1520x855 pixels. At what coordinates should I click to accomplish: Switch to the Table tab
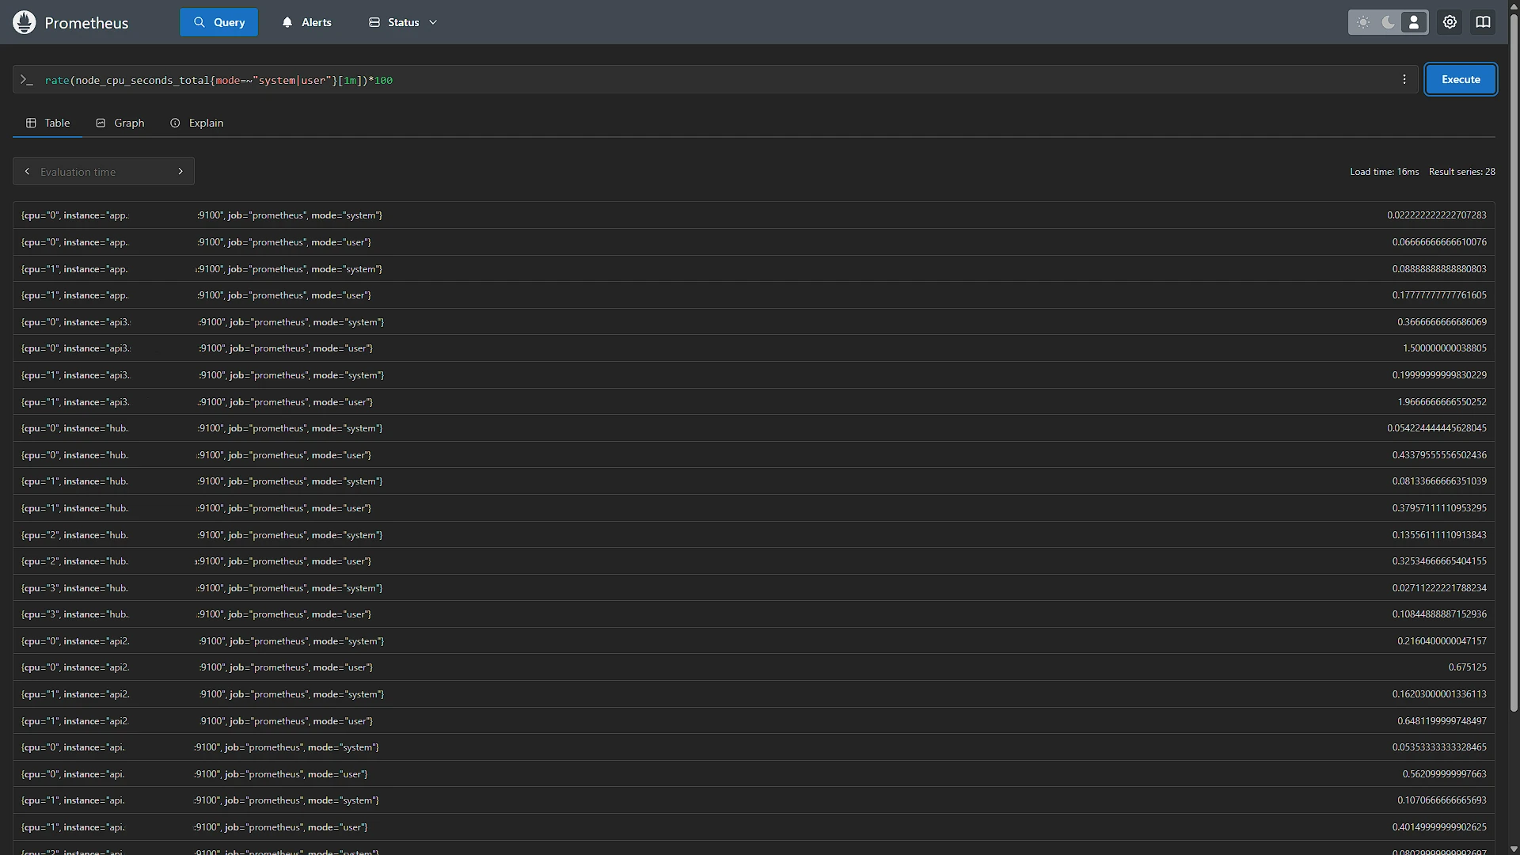pos(47,123)
